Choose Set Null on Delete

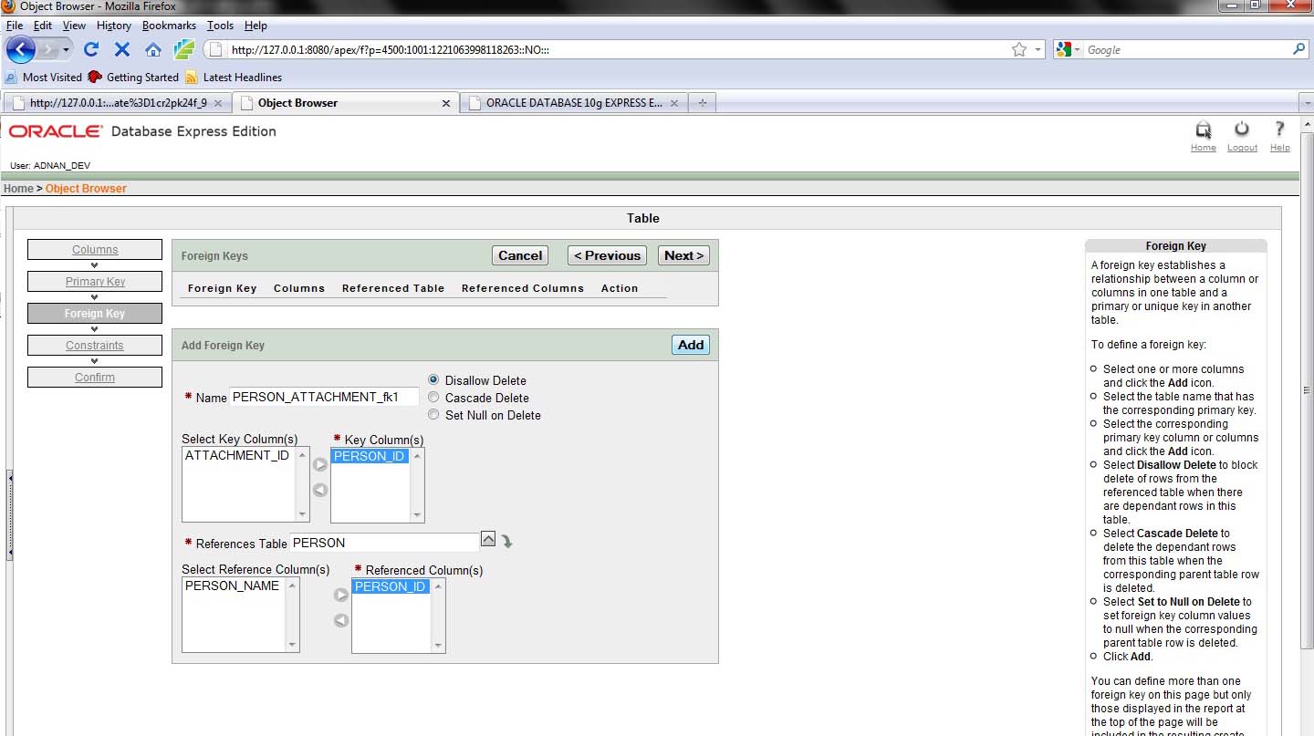click(433, 415)
